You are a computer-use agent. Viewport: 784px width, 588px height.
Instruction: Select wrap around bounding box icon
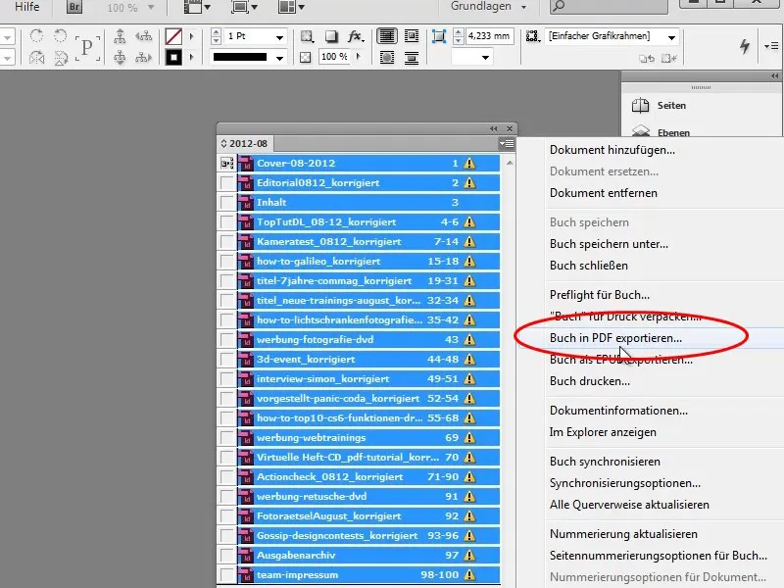click(x=412, y=36)
